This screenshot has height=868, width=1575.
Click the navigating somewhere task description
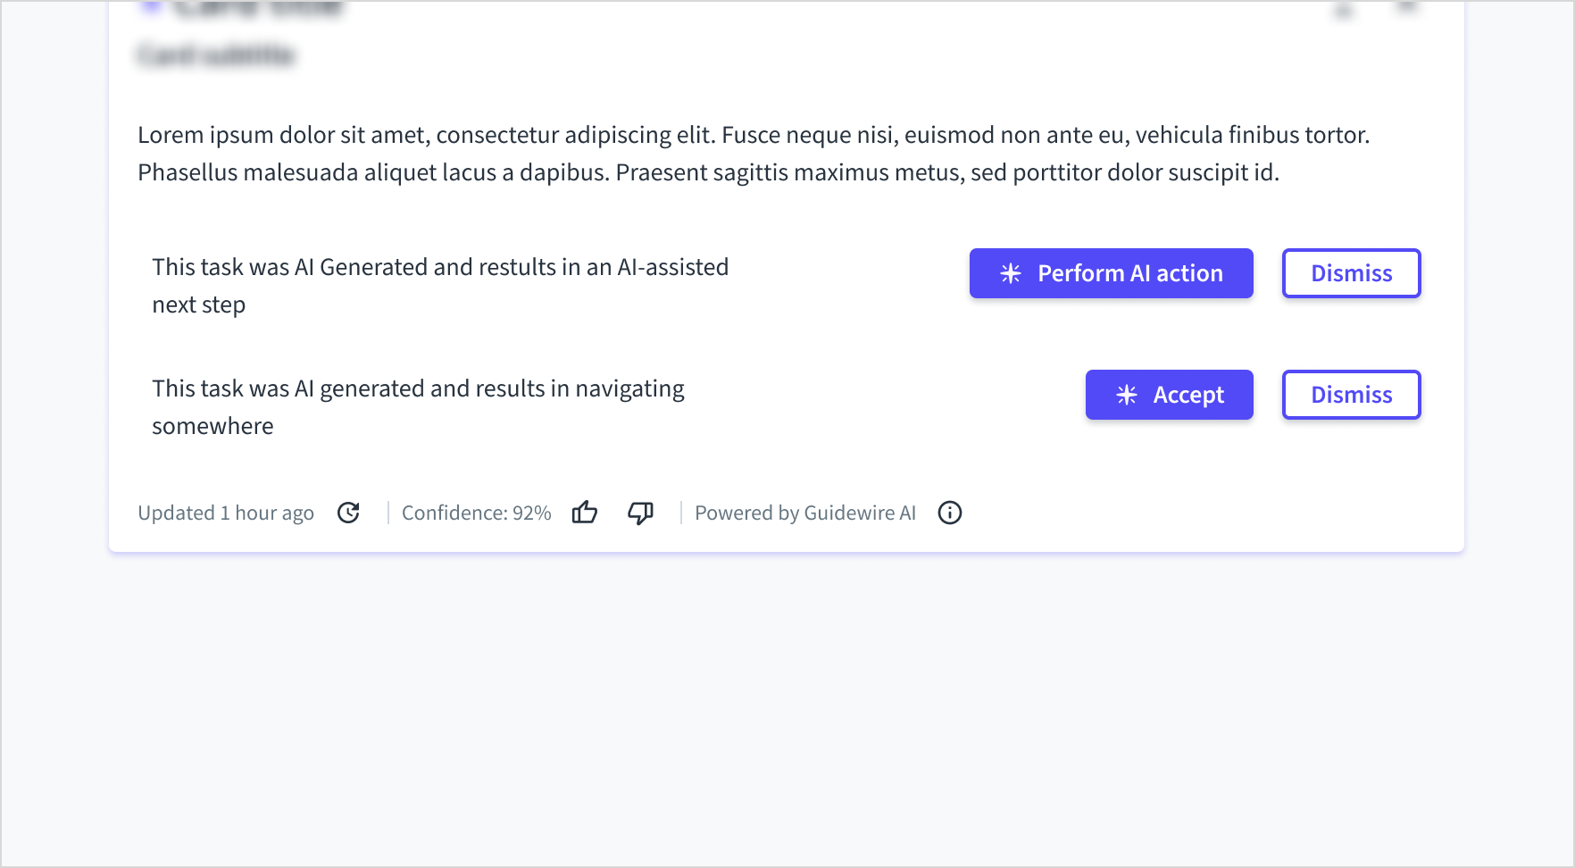tap(418, 407)
